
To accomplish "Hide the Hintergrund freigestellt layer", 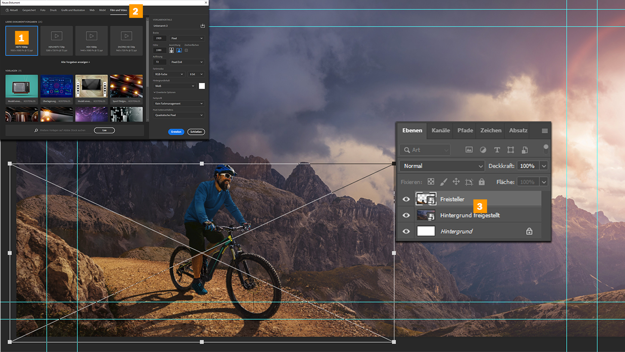I will (406, 215).
